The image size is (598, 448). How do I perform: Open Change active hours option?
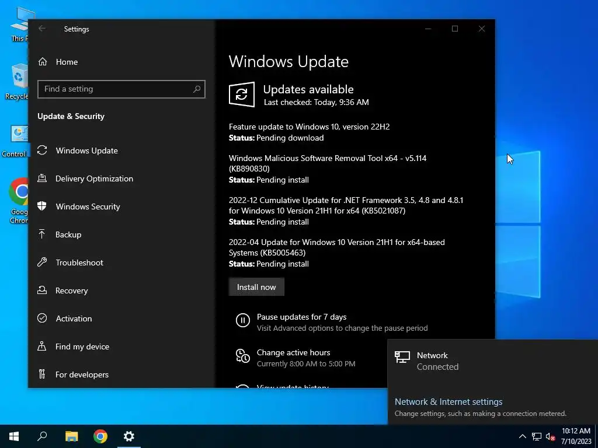[x=293, y=352]
